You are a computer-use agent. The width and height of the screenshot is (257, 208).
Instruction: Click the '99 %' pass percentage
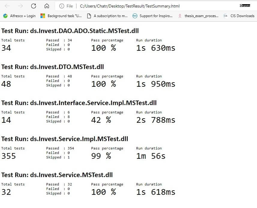[101, 156]
